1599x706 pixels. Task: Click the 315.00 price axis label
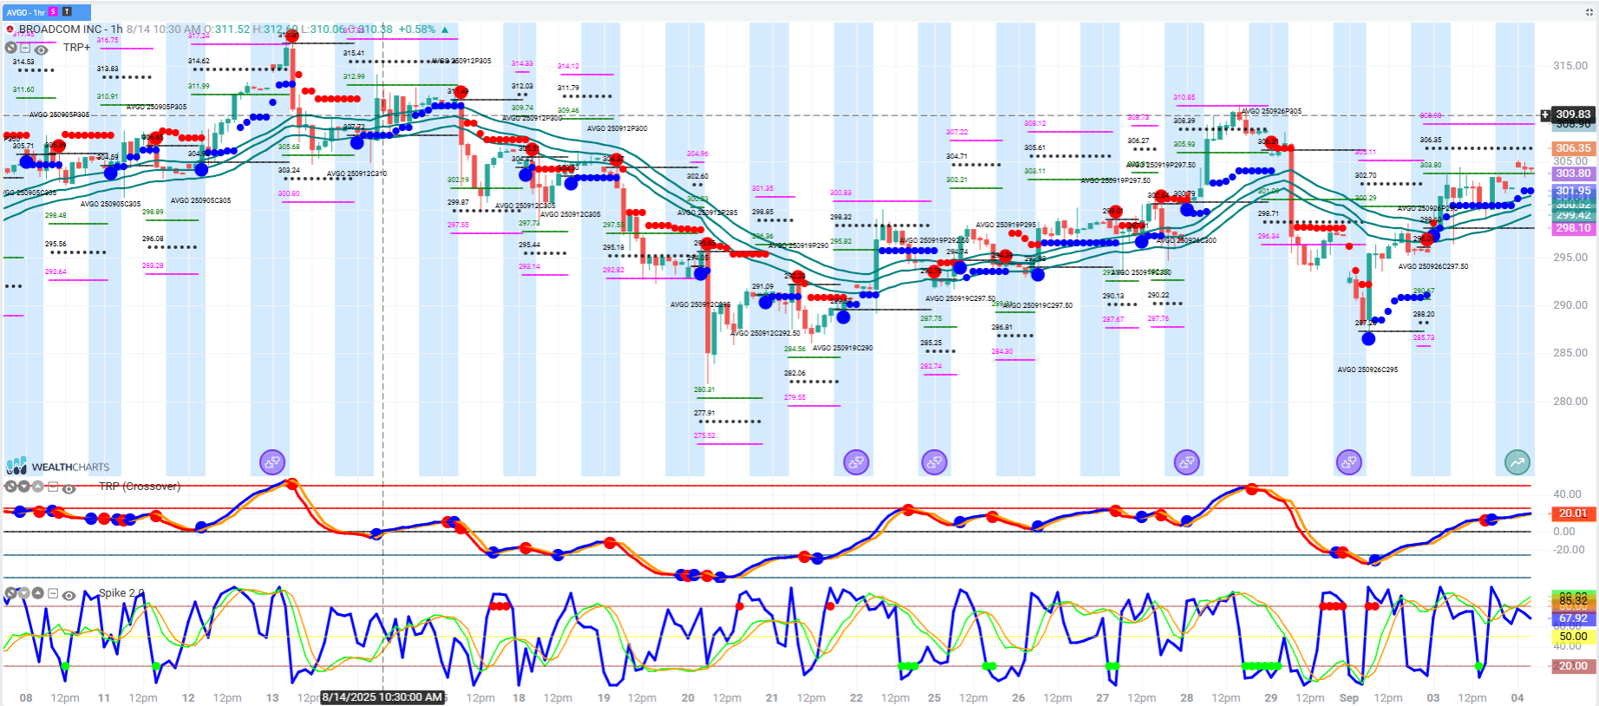click(x=1570, y=66)
